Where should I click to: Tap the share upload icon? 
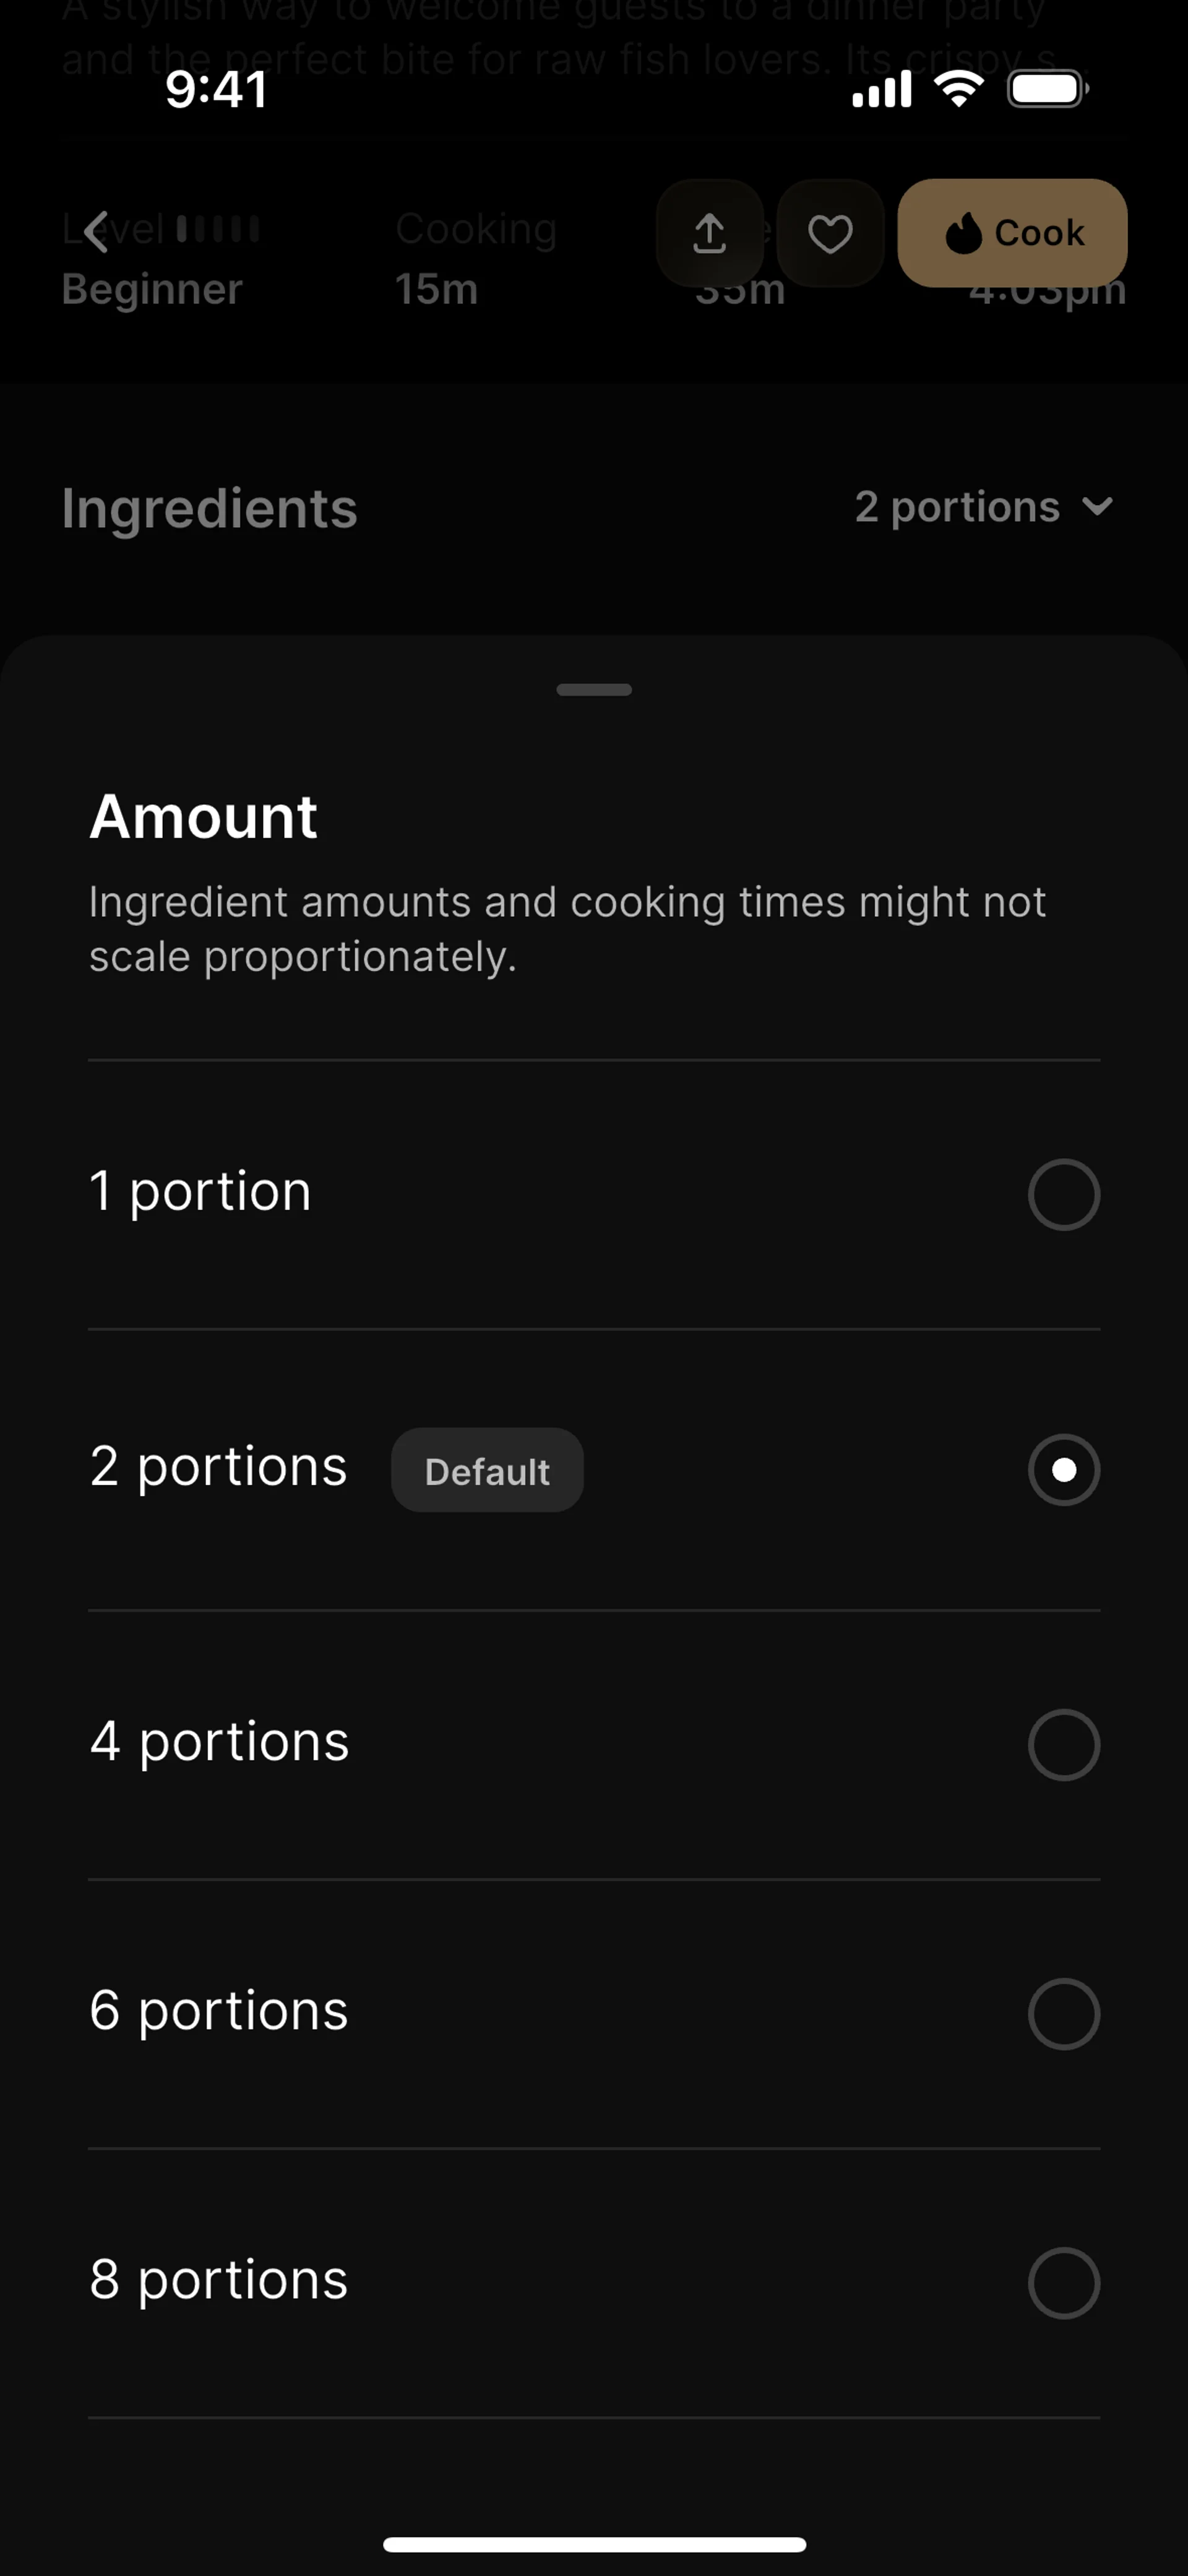(x=709, y=234)
